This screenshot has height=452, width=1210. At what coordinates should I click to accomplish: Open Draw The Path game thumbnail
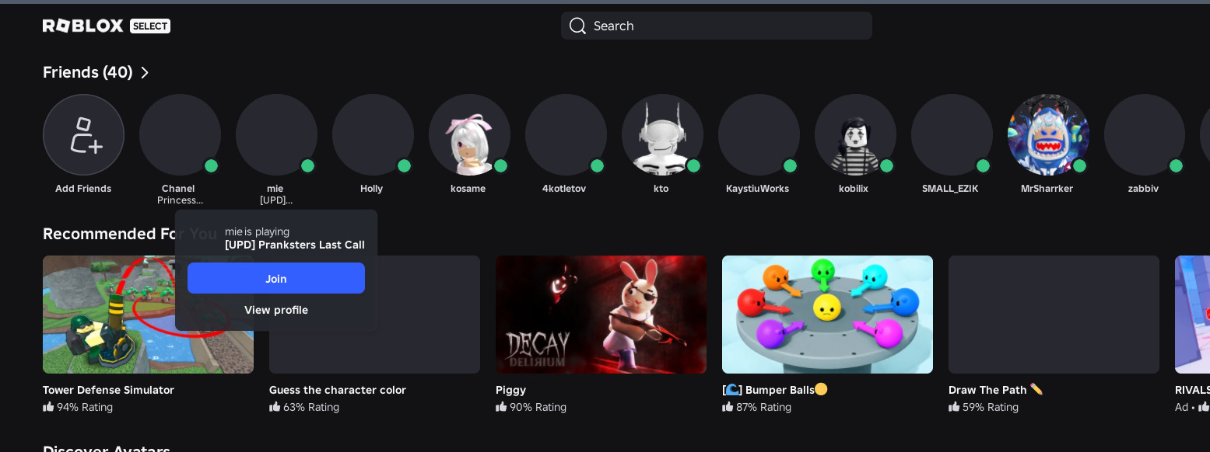(1054, 315)
